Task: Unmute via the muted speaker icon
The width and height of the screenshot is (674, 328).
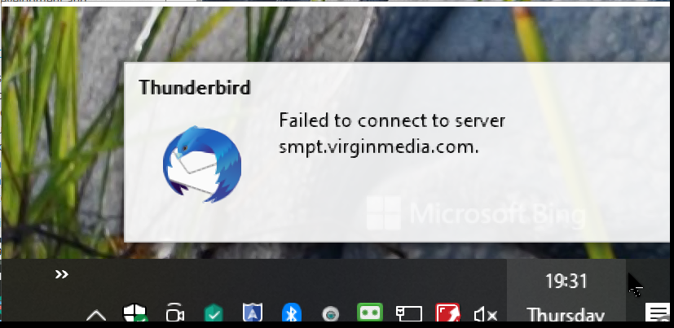Action: 486,316
